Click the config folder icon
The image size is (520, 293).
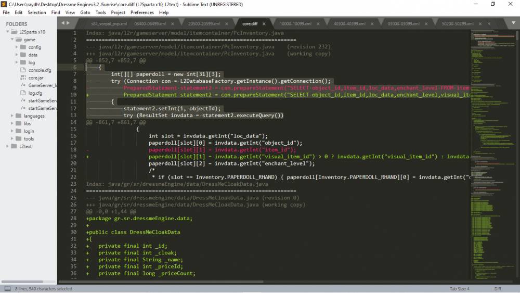23,47
